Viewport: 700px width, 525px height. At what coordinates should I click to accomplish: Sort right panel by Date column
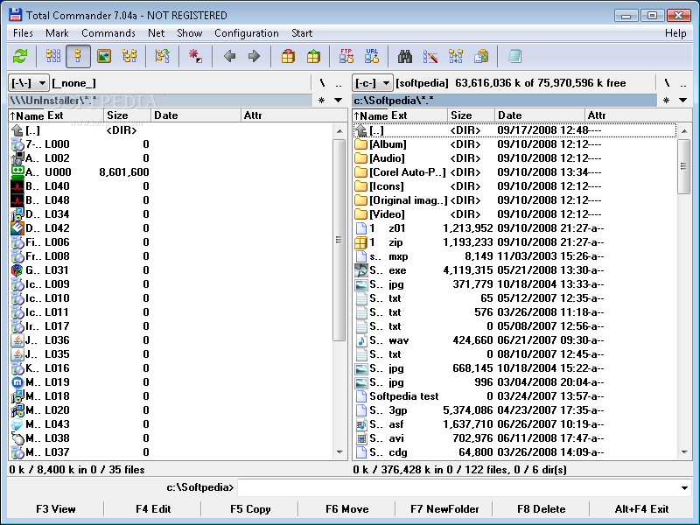(539, 115)
